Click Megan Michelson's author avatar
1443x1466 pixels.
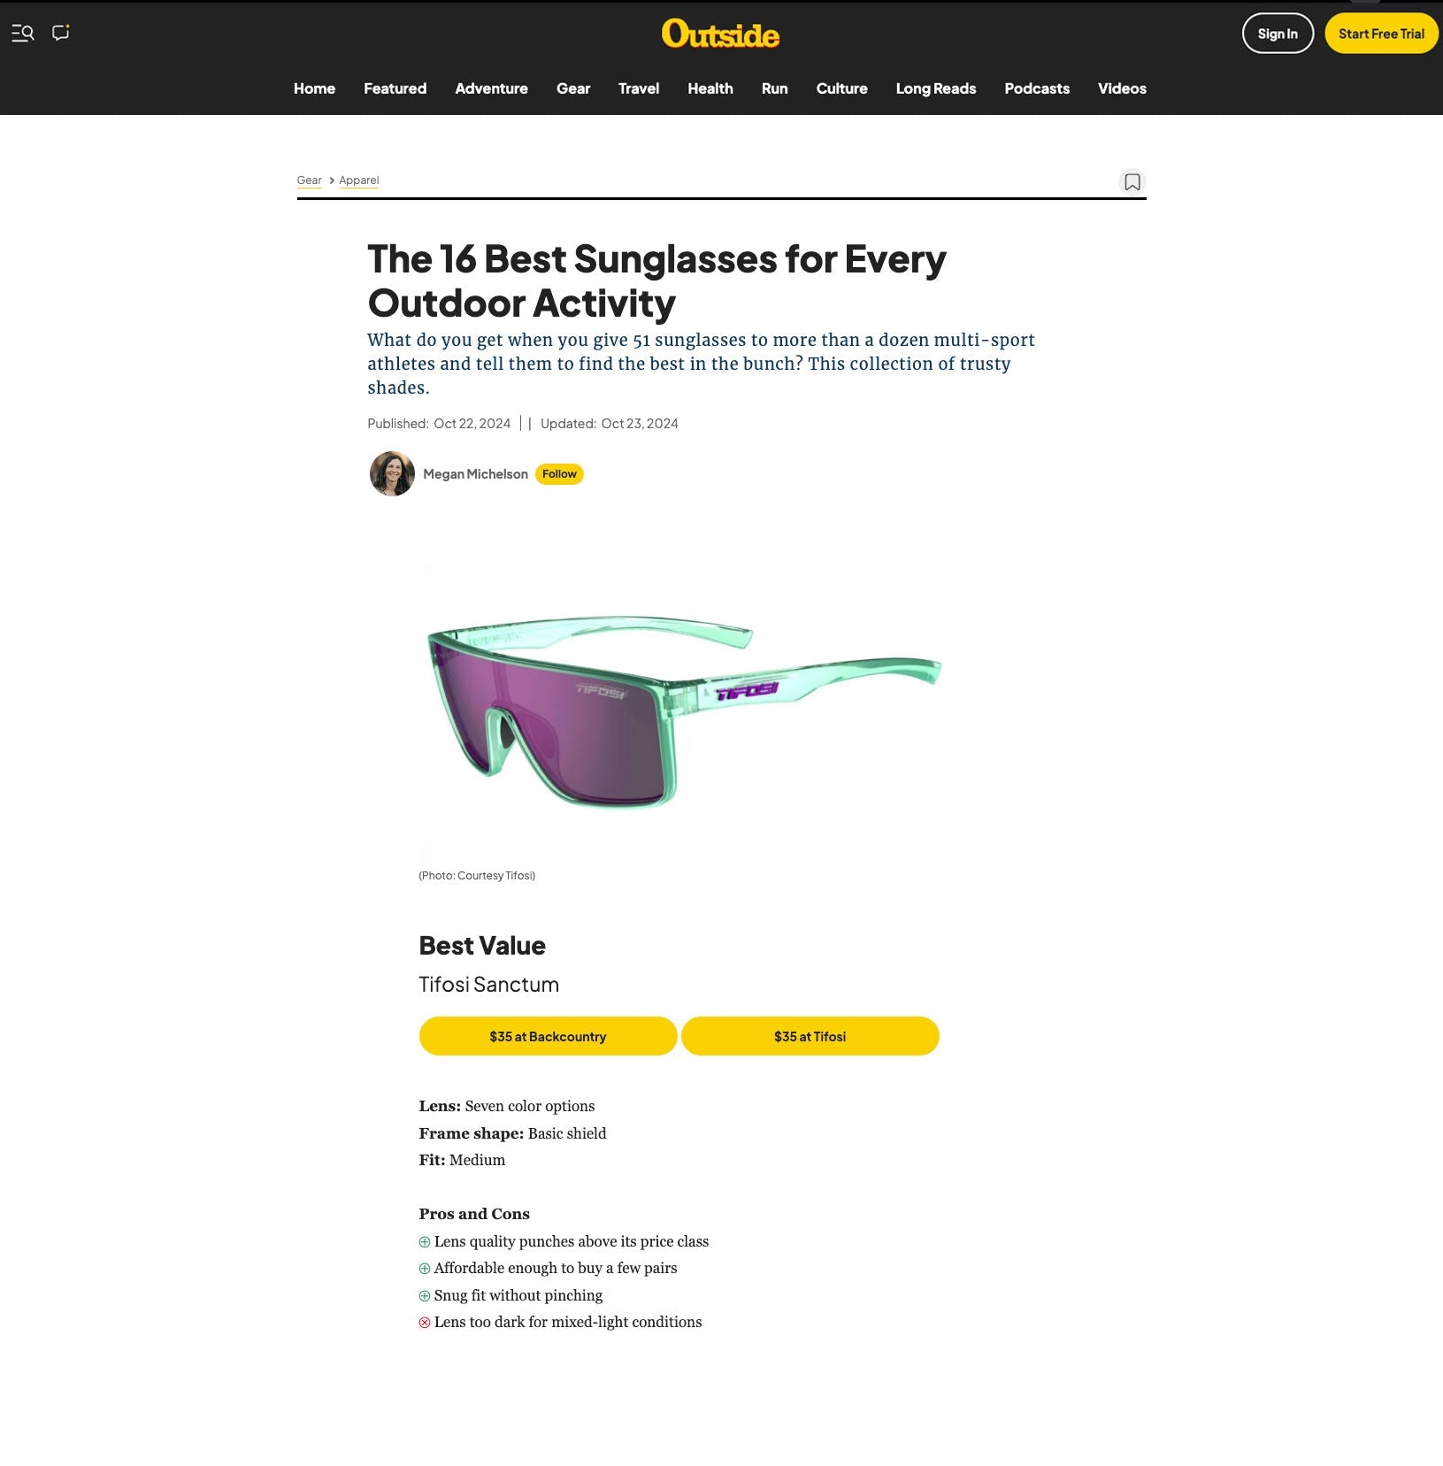click(392, 474)
